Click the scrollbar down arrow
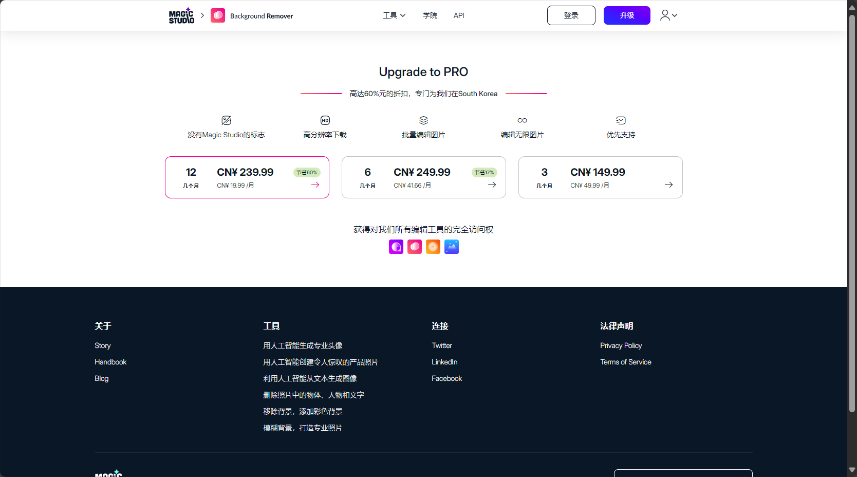Screen dimensions: 857x477 point(852,470)
